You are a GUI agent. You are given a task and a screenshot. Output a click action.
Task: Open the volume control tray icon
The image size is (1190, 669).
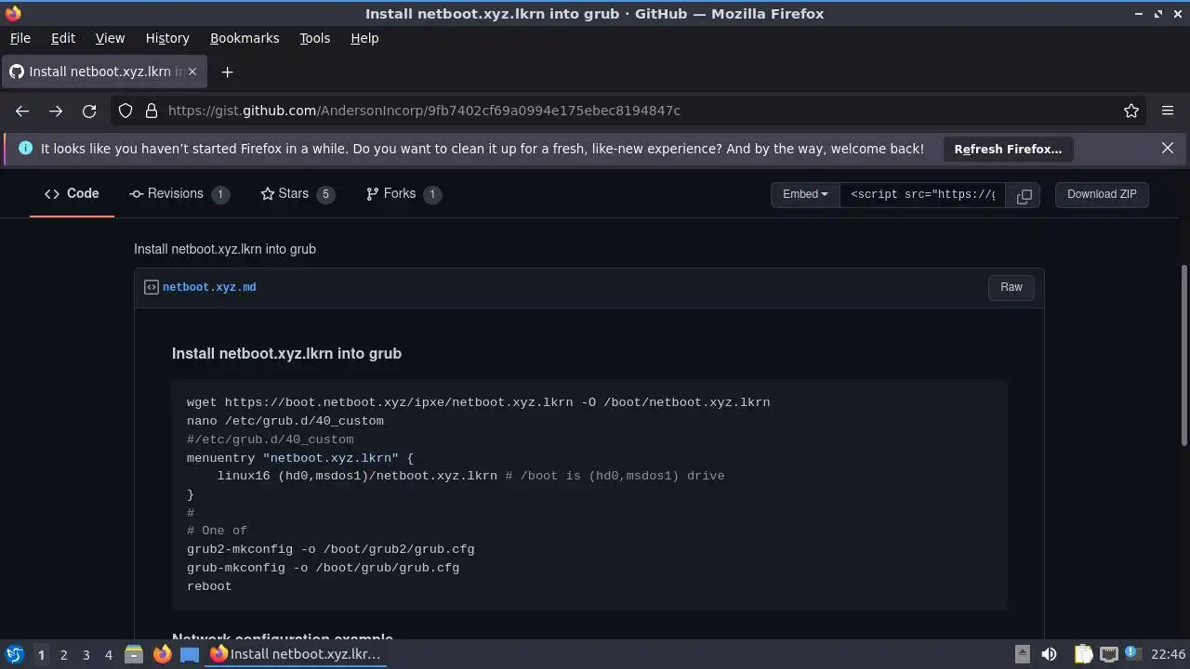1050,654
